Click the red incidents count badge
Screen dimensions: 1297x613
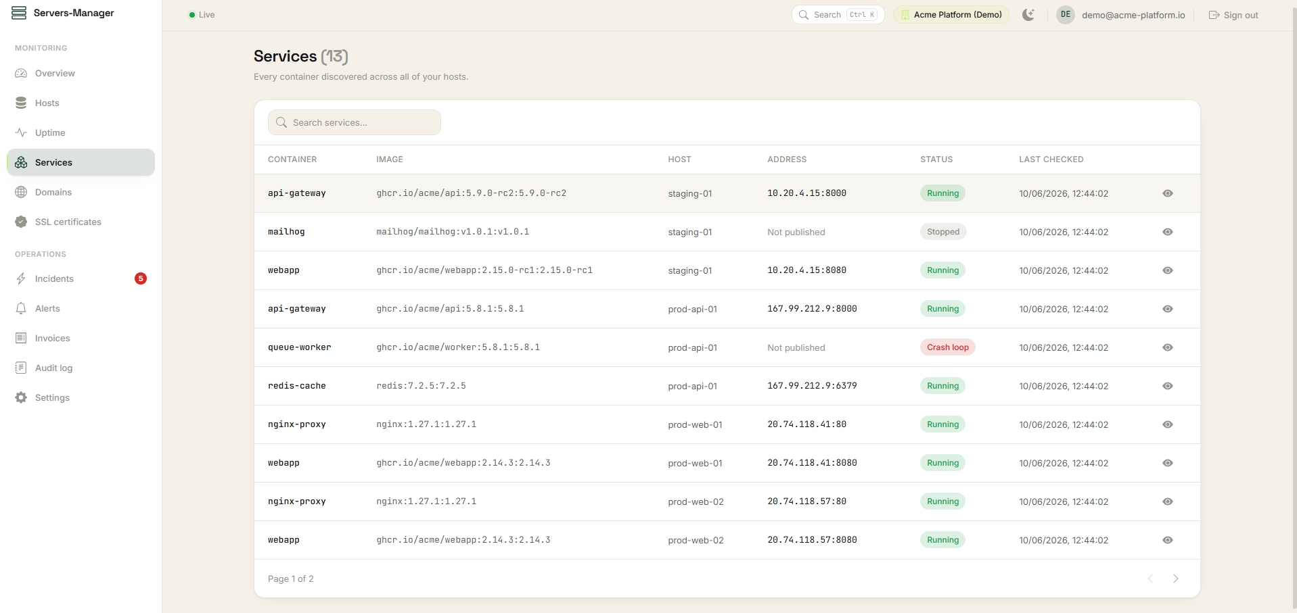pyautogui.click(x=141, y=278)
